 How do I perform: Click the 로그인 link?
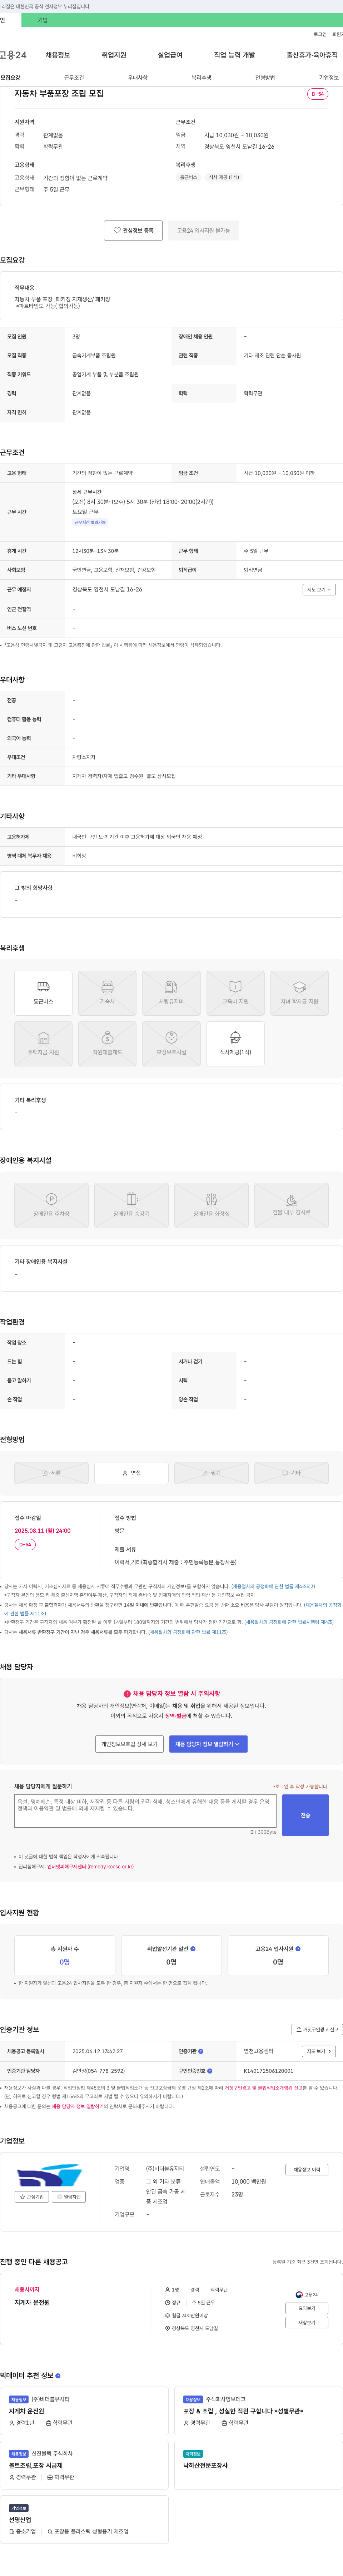pyautogui.click(x=320, y=34)
